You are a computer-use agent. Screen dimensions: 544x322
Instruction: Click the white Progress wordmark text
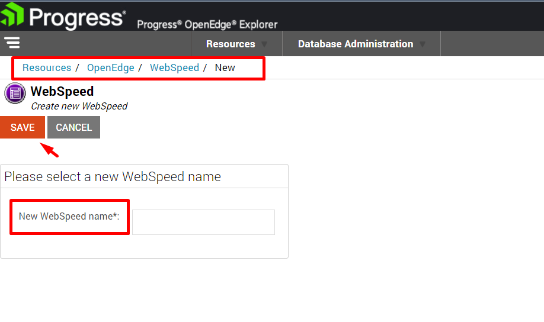(x=77, y=17)
